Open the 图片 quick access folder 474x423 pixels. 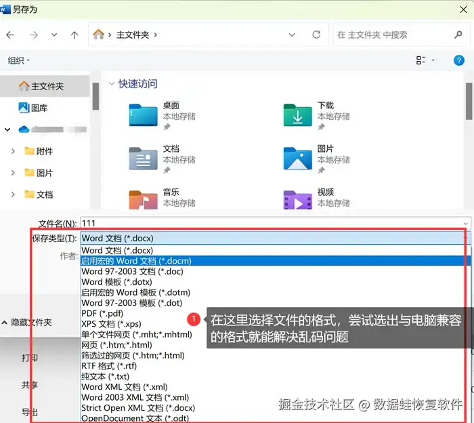coord(297,158)
